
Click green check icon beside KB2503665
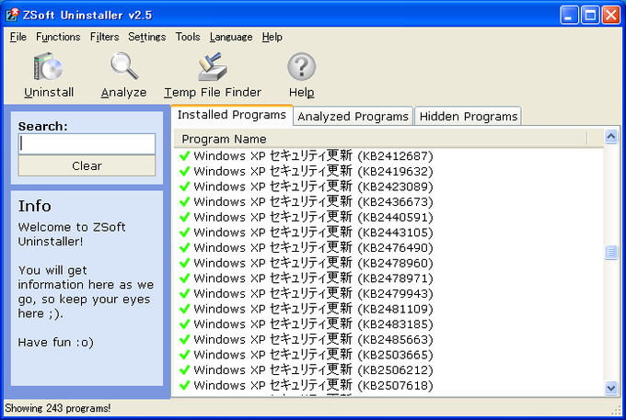[184, 355]
